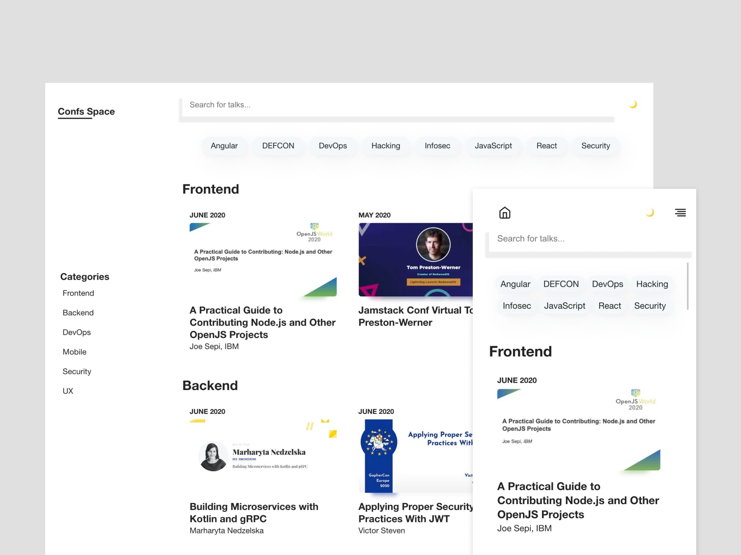
Task: Filter by DEFCON tag in desktop view
Action: (278, 146)
